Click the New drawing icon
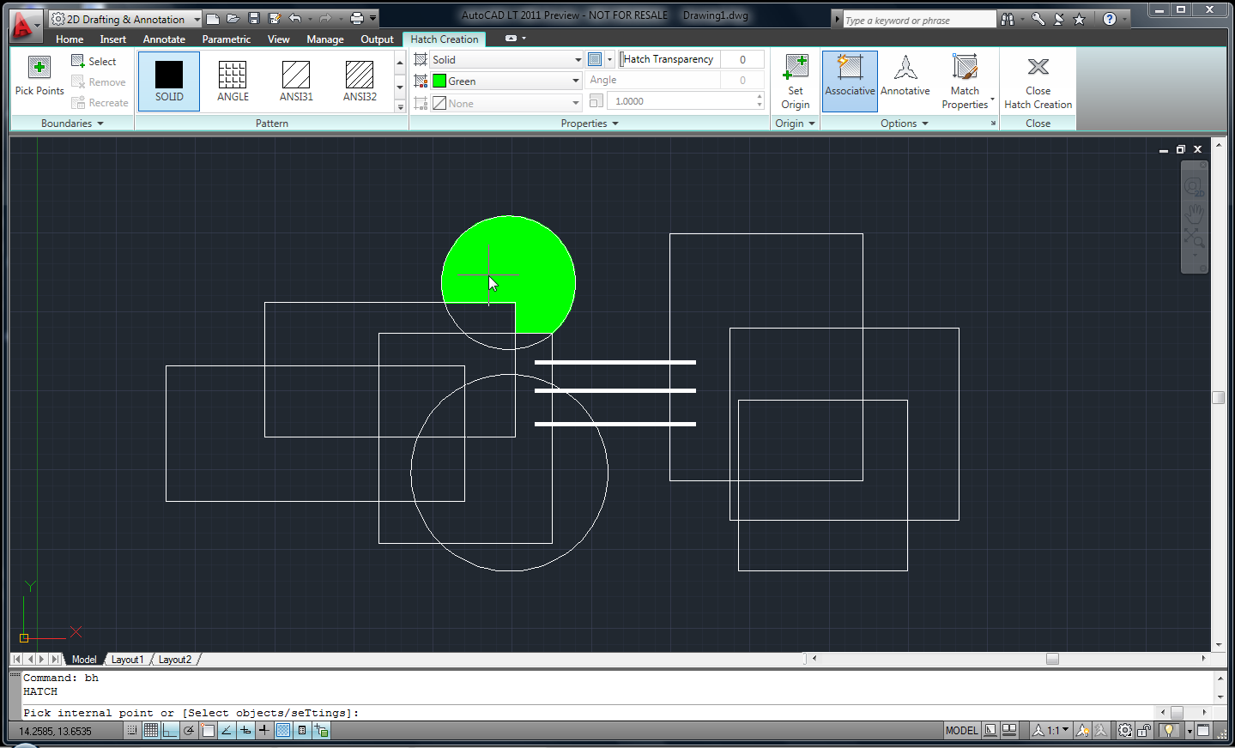The height and width of the screenshot is (748, 1235). click(213, 18)
